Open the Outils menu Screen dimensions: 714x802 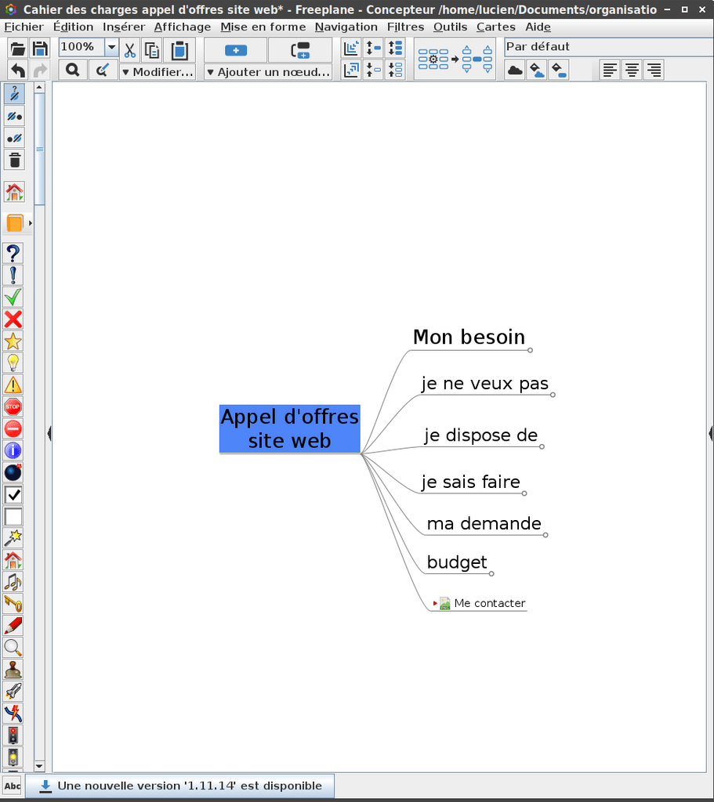tap(451, 27)
